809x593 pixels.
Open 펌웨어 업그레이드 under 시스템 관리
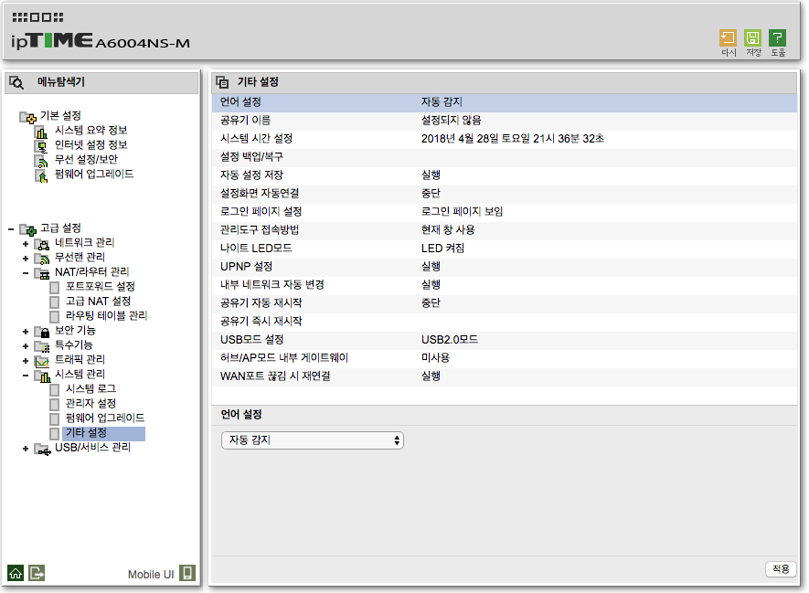(105, 418)
